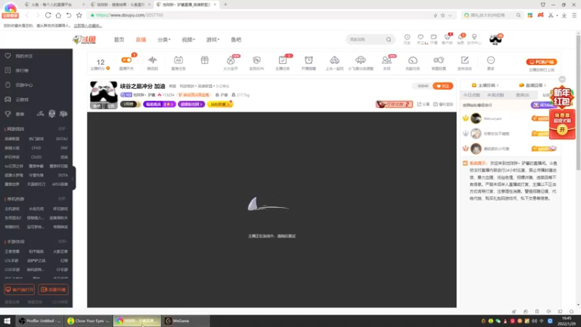Open the 历史 clock icon in header
Screen dimensions: 581x327
407,37
